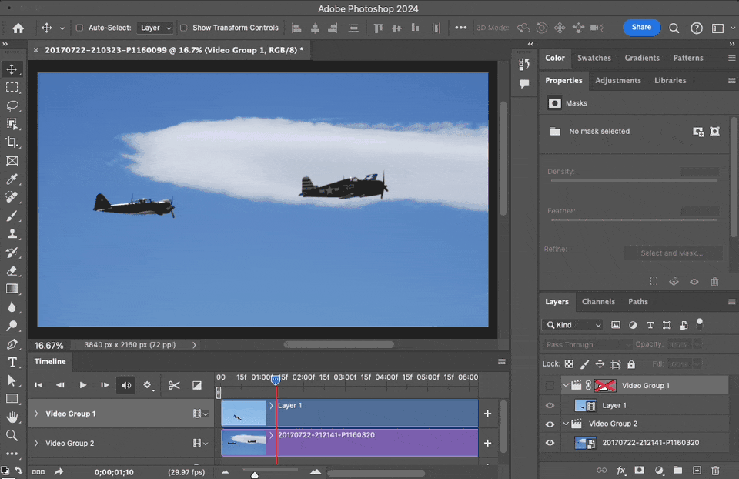Click the timeline zoom slider handle
Image resolution: width=739 pixels, height=479 pixels.
point(255,474)
